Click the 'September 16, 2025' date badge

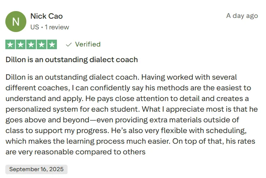pos(37,169)
